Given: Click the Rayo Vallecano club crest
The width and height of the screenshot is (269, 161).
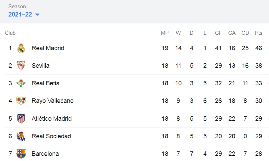Looking at the screenshot, I should click(x=21, y=101).
